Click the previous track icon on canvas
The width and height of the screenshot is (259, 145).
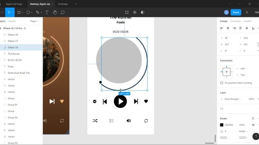[x=105, y=101]
